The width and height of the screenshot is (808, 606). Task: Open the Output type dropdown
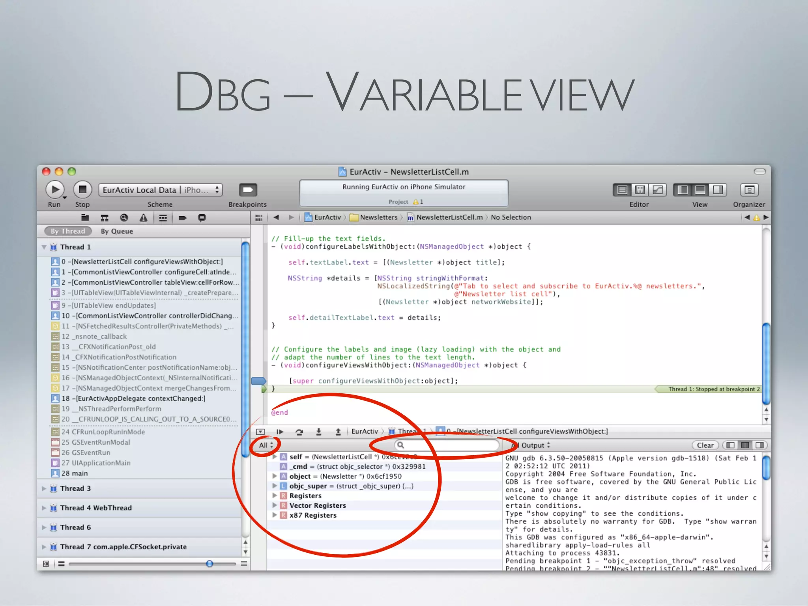[x=531, y=445]
